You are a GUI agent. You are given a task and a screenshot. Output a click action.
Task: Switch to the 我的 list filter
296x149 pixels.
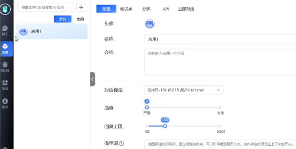(x=62, y=19)
